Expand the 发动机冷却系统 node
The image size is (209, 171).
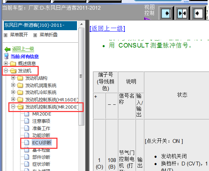pos(13,92)
